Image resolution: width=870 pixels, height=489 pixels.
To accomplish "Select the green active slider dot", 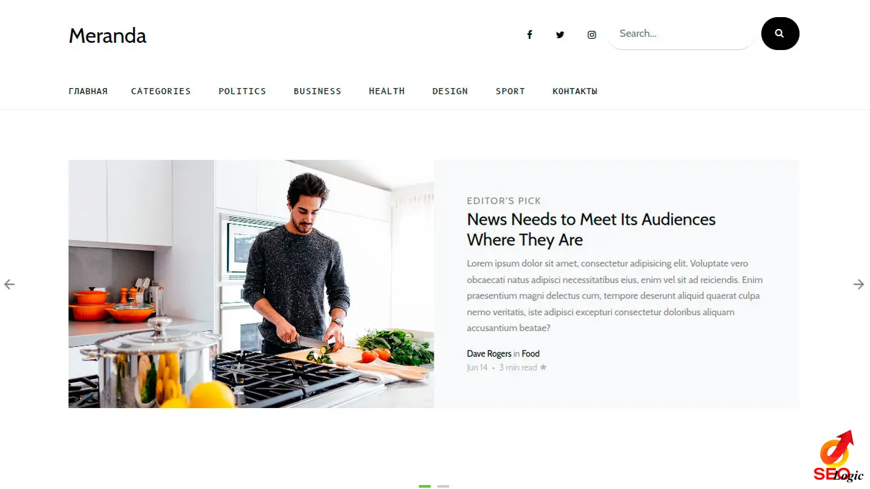I will coord(424,486).
